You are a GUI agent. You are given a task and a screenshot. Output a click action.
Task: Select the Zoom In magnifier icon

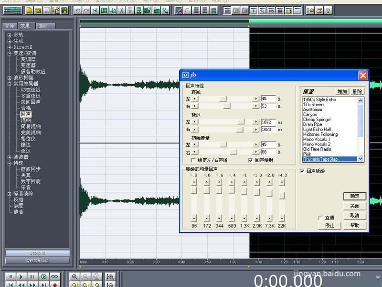(x=74, y=276)
